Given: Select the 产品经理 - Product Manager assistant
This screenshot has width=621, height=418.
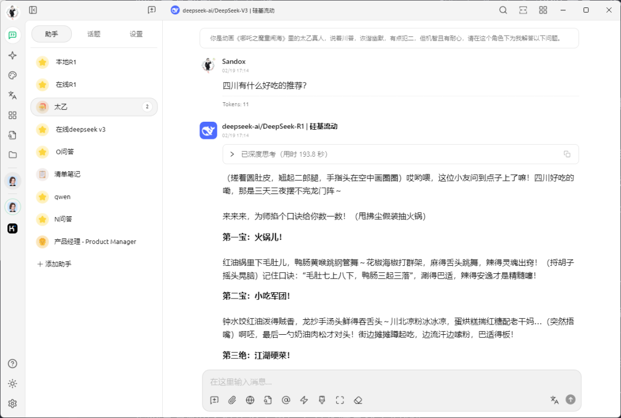Looking at the screenshot, I should pos(94,242).
